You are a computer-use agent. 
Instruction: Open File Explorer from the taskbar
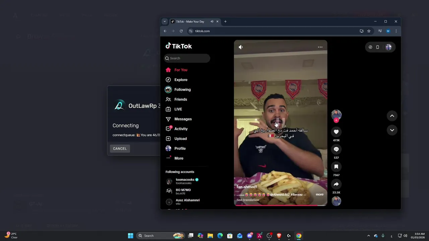(x=210, y=236)
